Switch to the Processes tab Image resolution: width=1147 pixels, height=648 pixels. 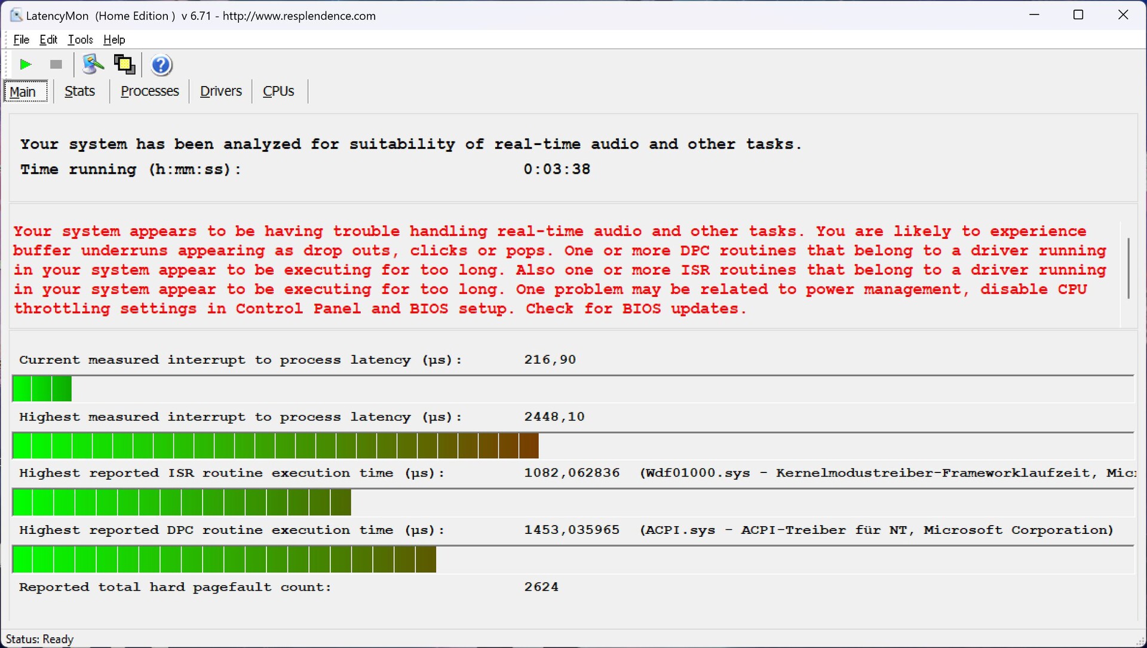click(x=149, y=91)
